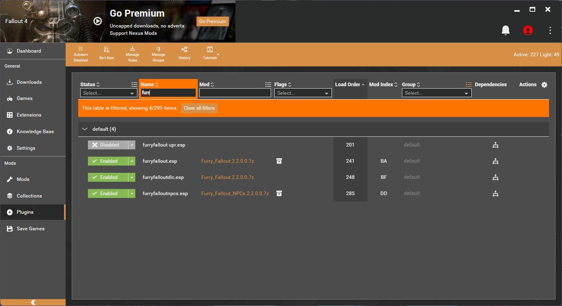Sort by the Load Order column header
562x306 pixels.
[x=350, y=85]
